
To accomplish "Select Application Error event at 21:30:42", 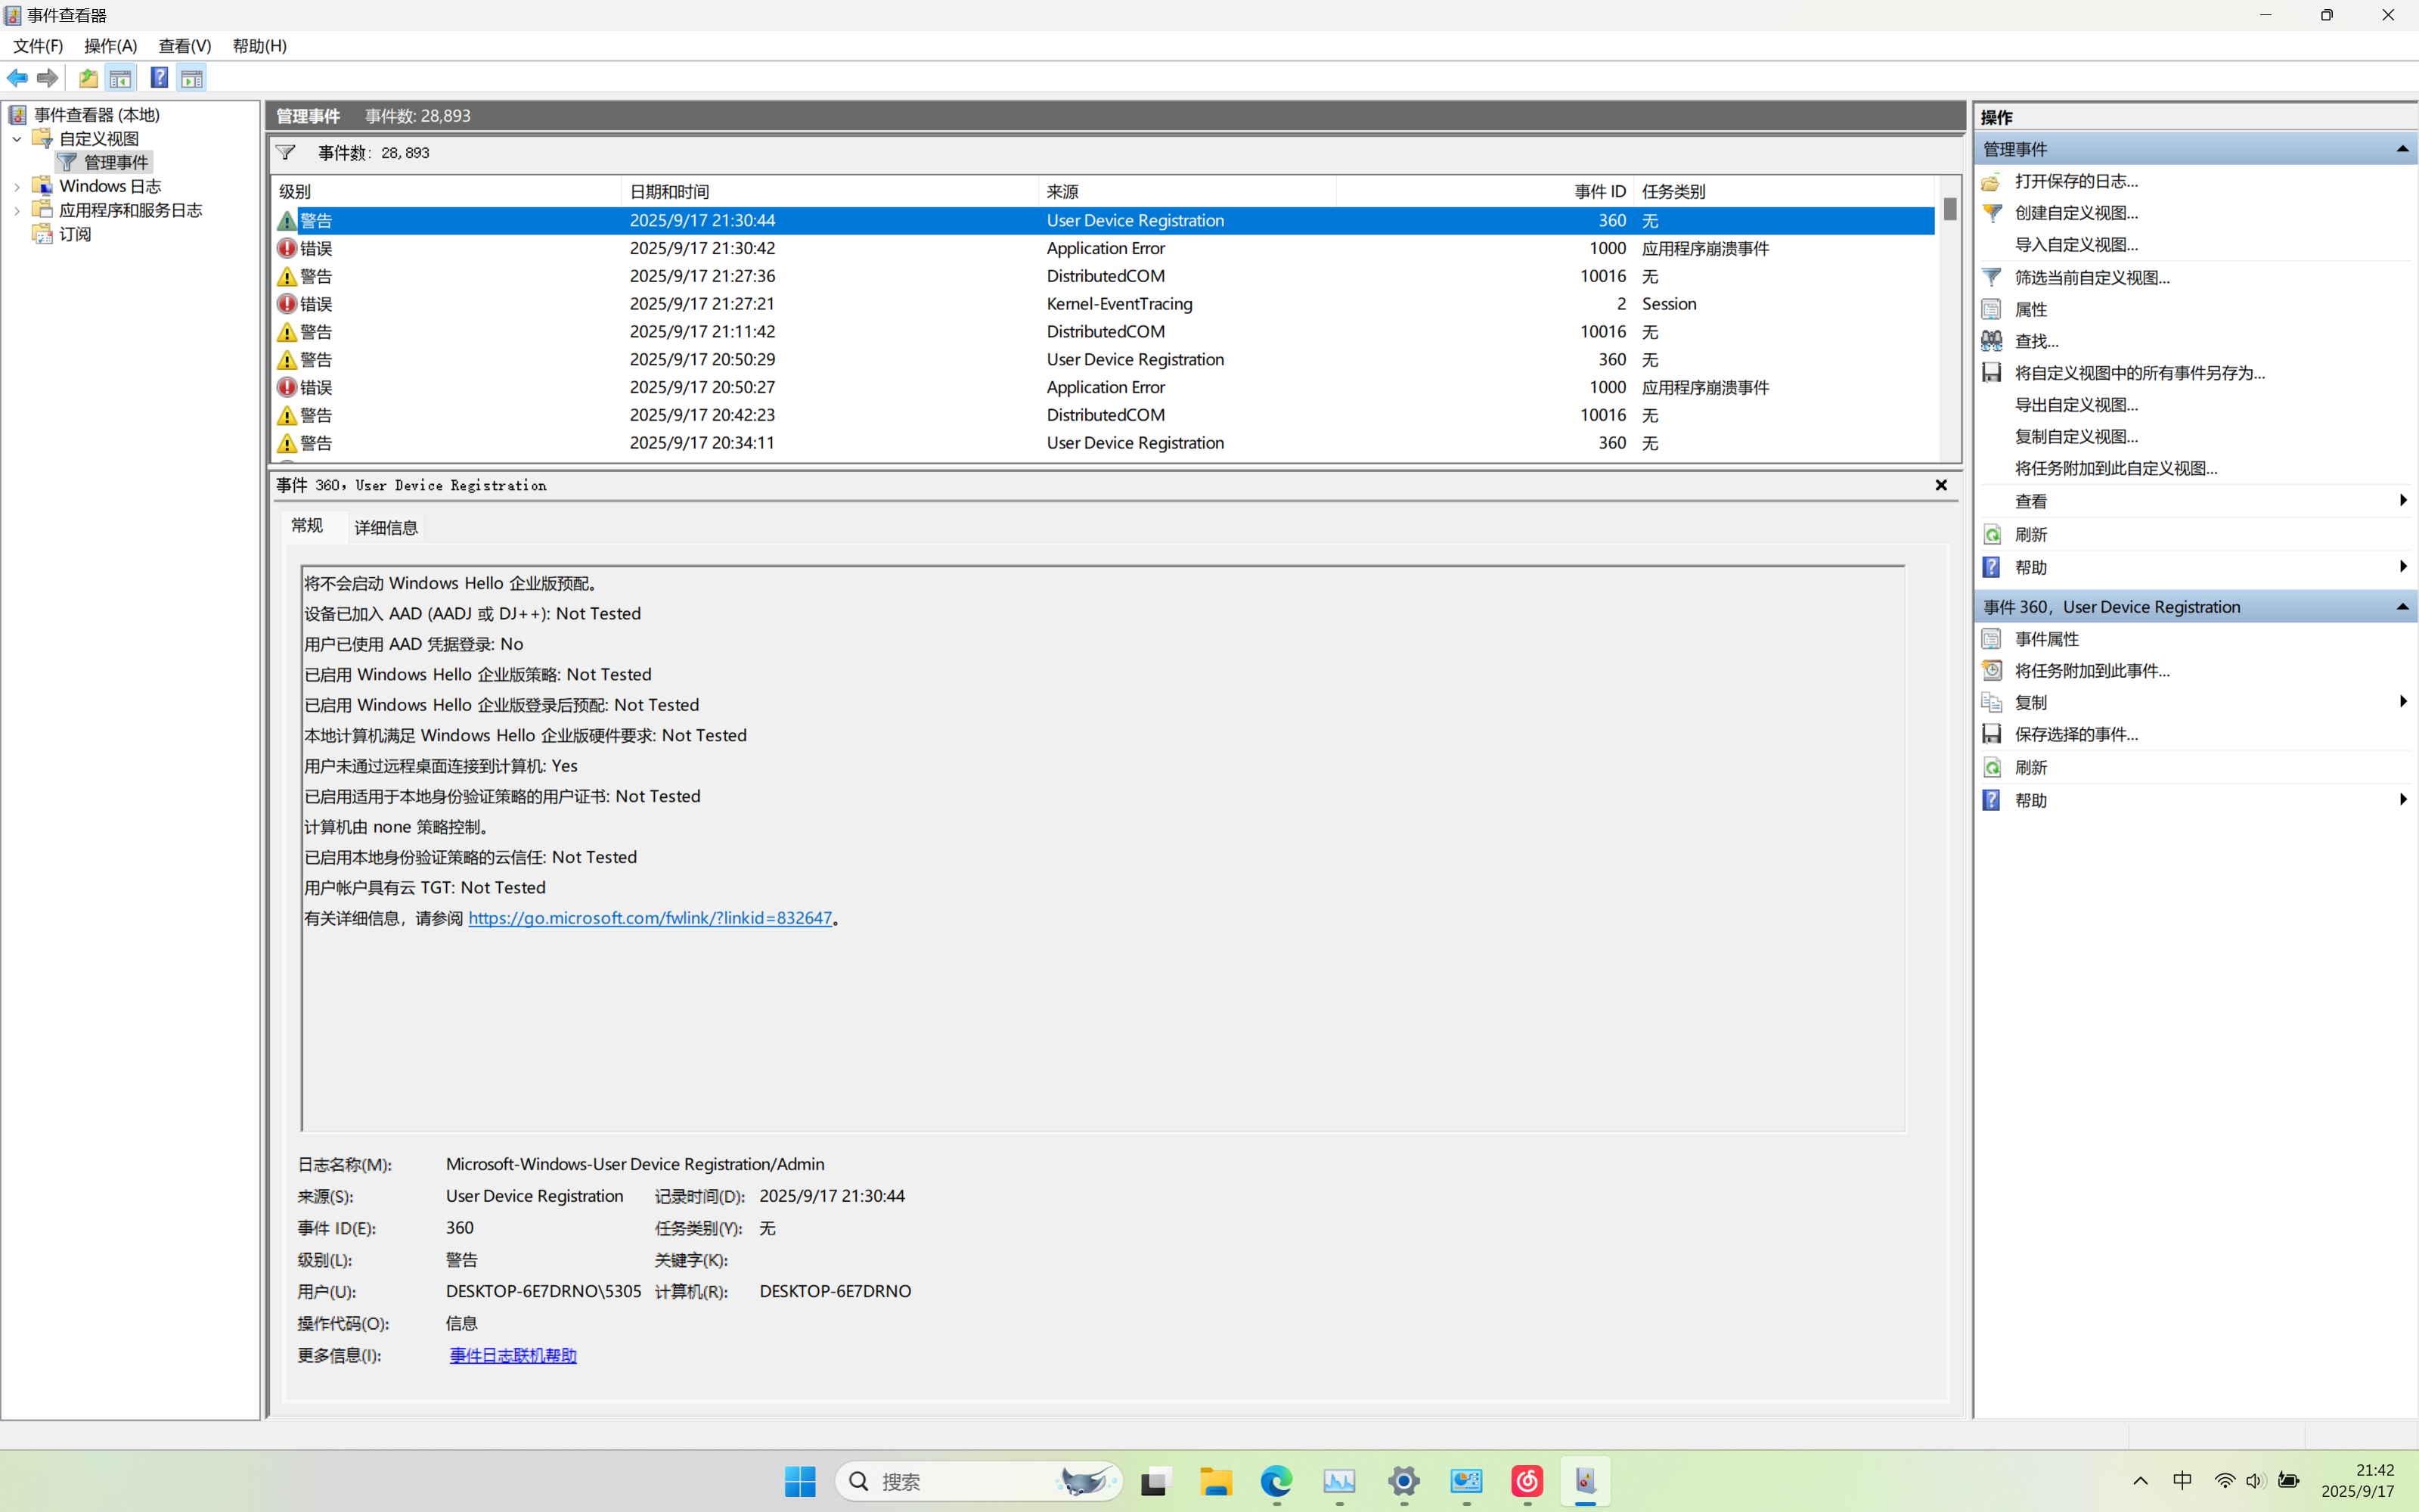I will 1103,248.
